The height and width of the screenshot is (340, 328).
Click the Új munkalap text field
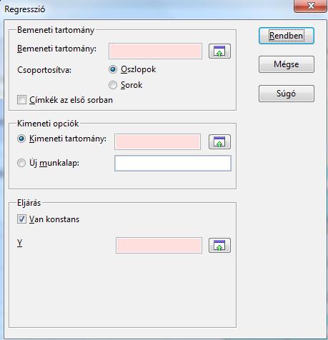coord(173,164)
